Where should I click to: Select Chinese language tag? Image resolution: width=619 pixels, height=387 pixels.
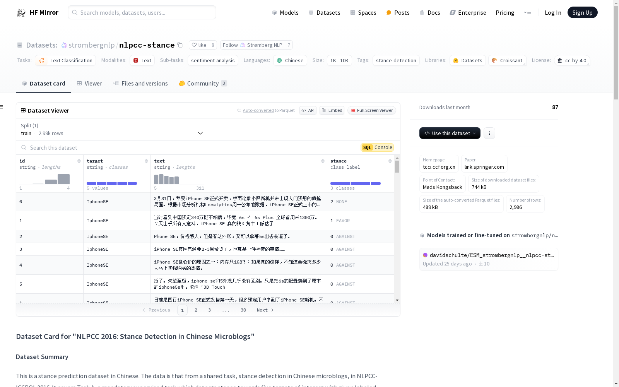[290, 60]
